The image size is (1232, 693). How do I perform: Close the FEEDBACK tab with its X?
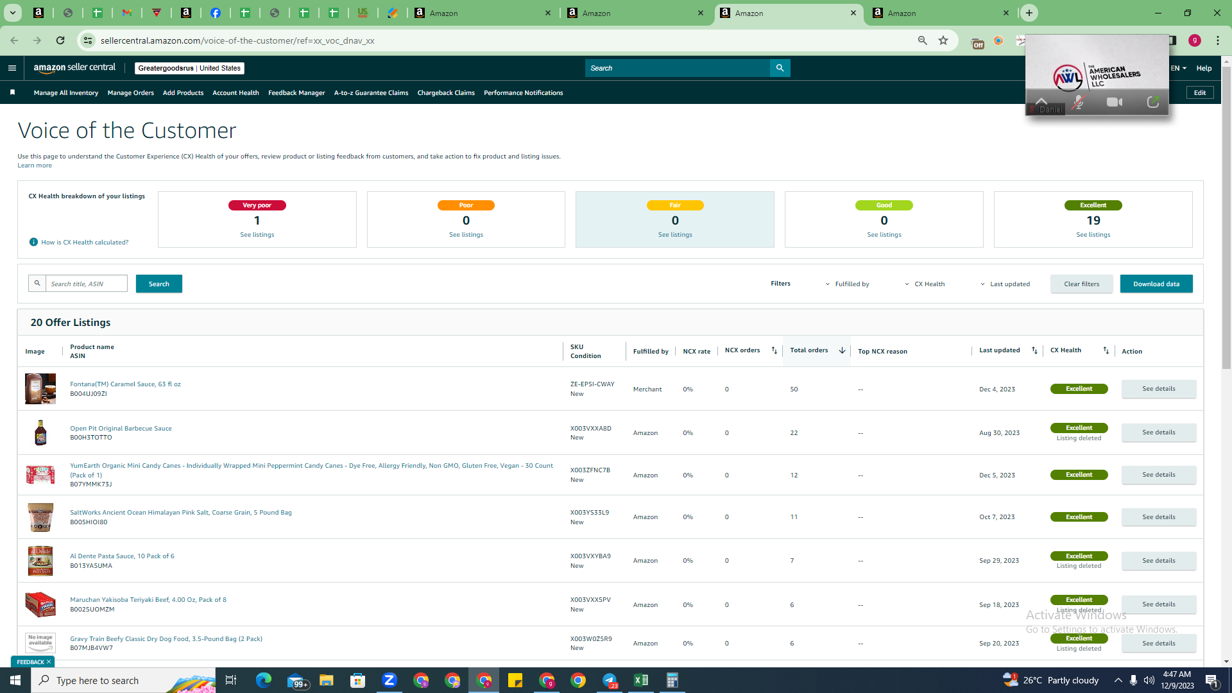tap(49, 662)
